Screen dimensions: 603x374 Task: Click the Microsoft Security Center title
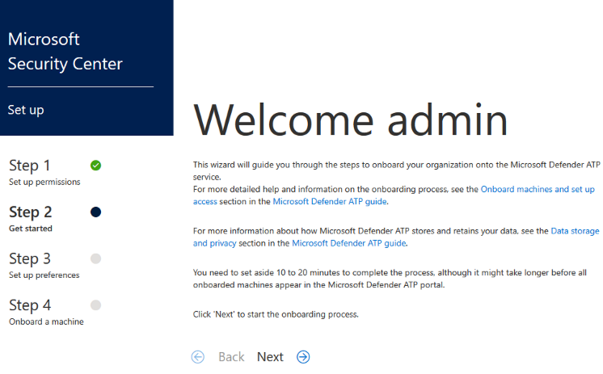tap(65, 52)
